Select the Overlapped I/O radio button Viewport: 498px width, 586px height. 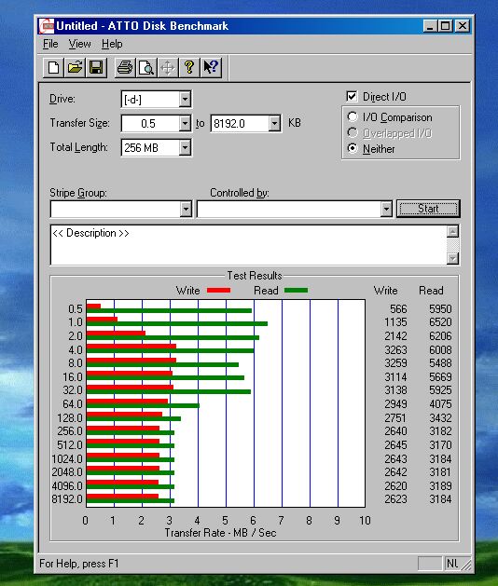(x=353, y=132)
